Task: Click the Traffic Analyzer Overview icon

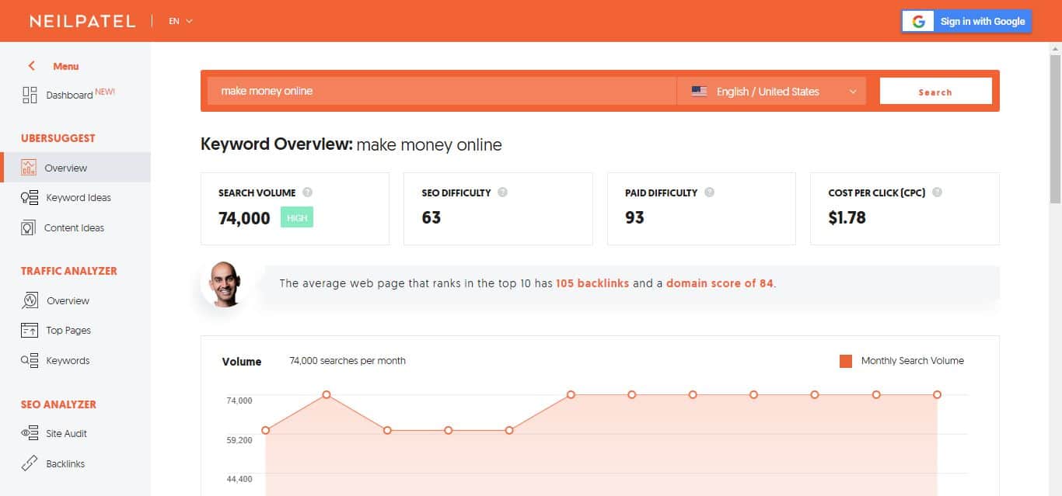Action: (x=30, y=300)
